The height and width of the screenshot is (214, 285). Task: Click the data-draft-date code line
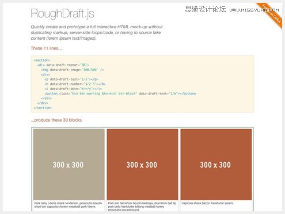73,89
